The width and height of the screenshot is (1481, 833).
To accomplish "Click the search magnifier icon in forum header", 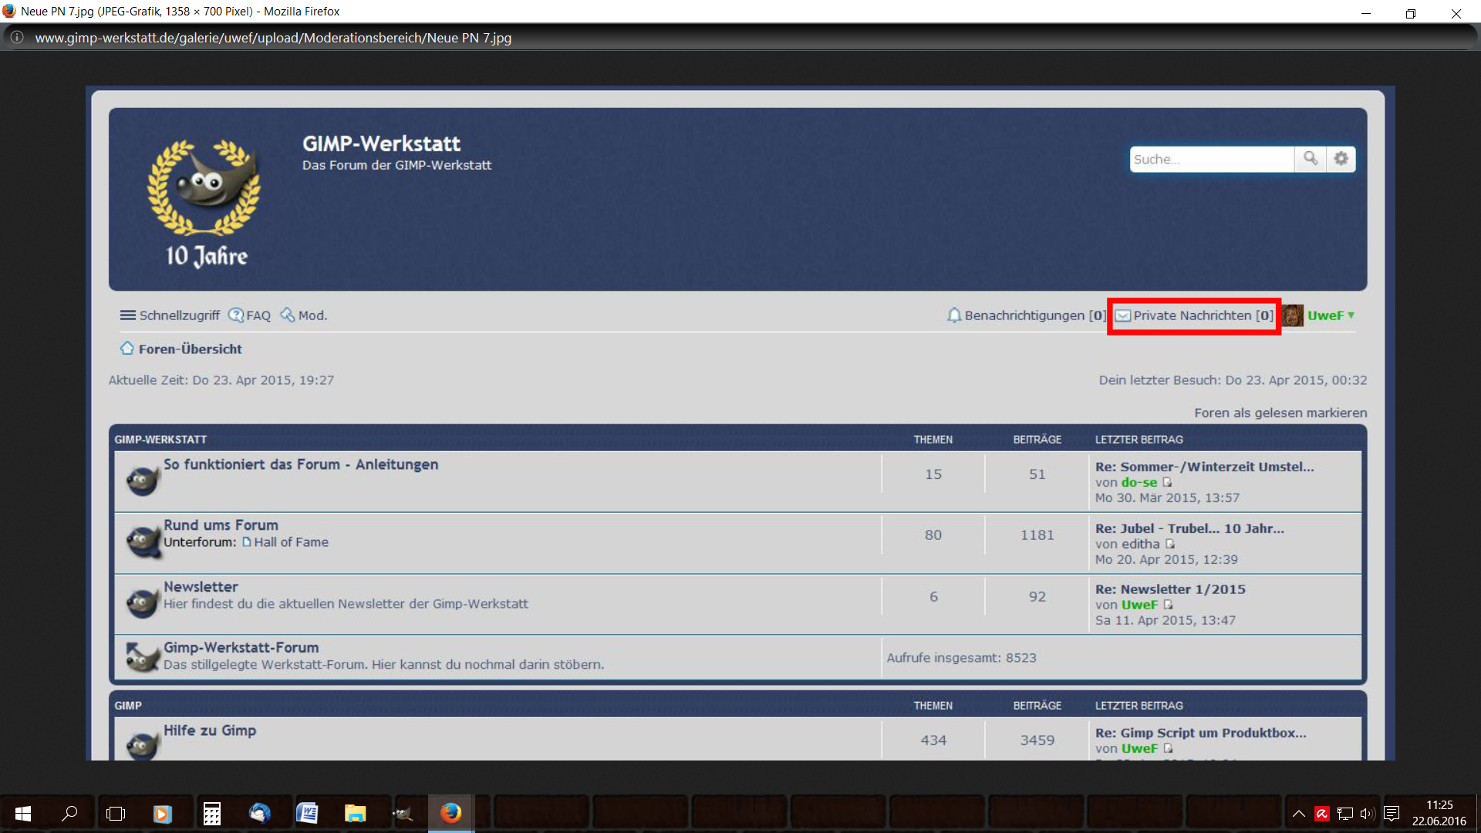I will 1310,159.
